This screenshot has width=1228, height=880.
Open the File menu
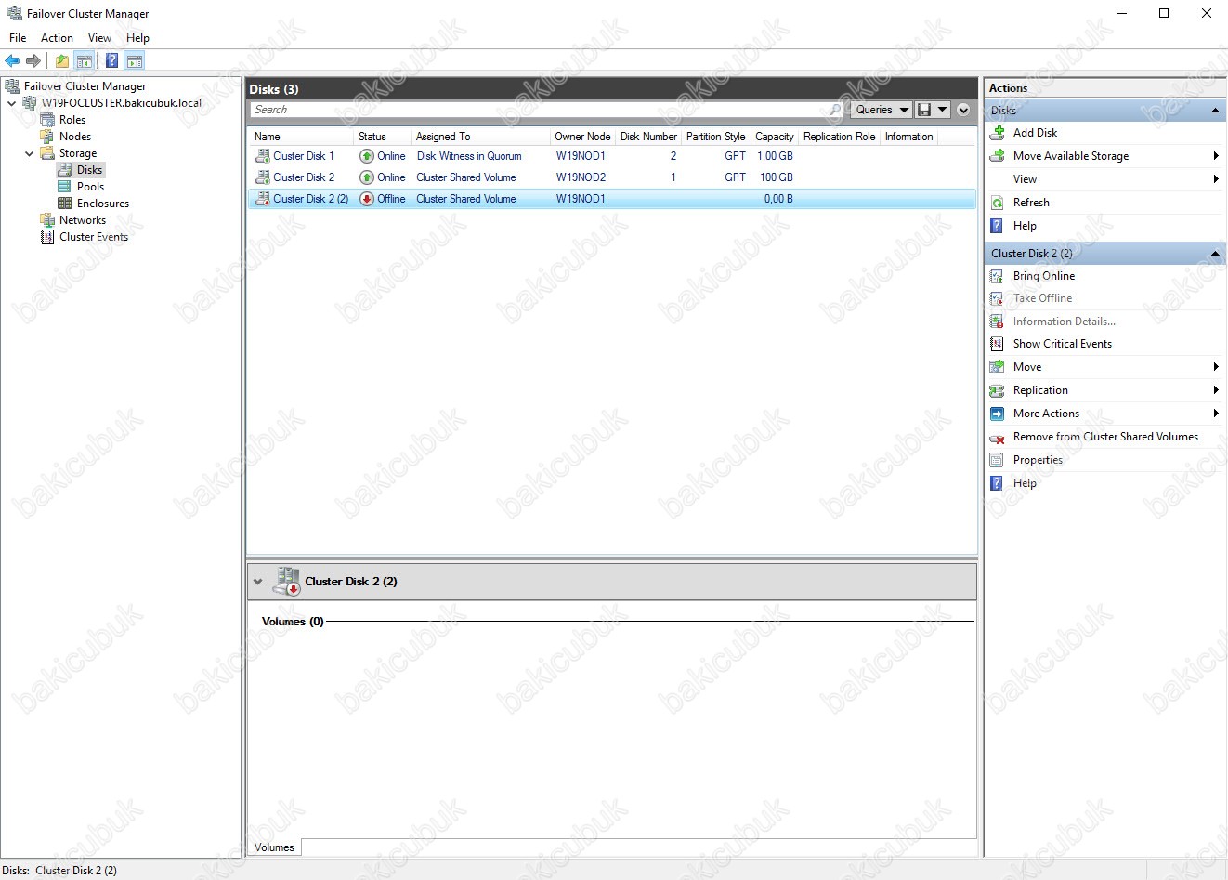click(x=18, y=38)
